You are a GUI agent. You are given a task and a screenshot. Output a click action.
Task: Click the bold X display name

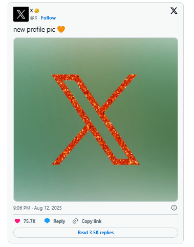[x=31, y=11]
